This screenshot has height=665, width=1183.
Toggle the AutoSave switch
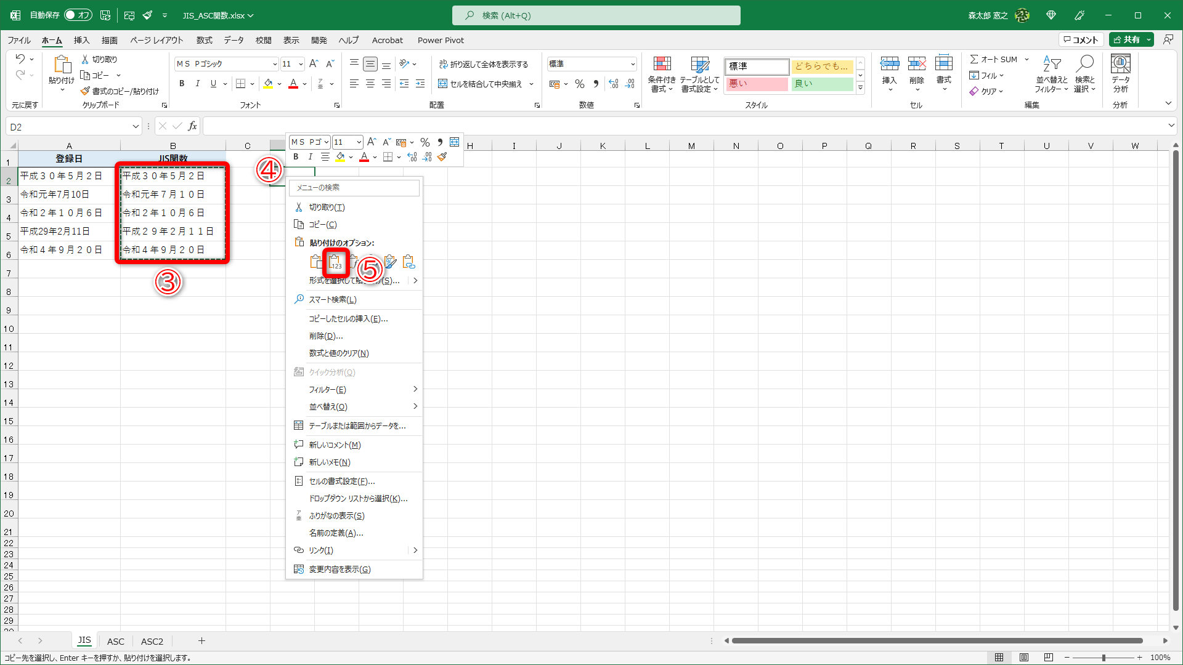[x=78, y=15]
